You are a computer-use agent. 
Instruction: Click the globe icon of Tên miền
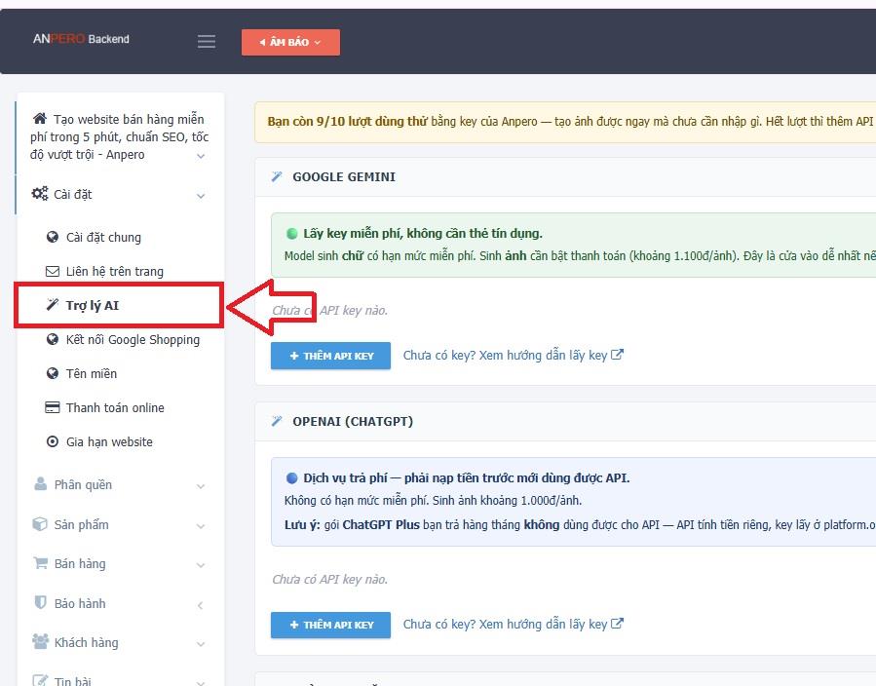click(x=53, y=373)
